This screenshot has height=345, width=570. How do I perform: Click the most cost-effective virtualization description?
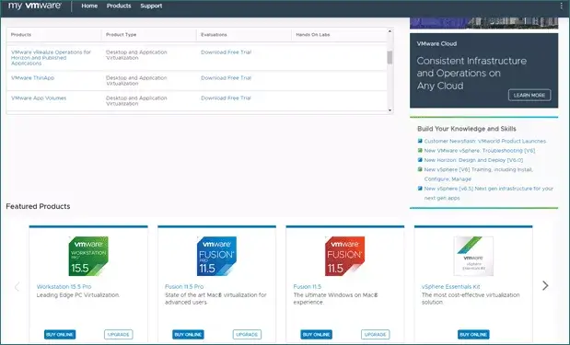[x=471, y=298]
